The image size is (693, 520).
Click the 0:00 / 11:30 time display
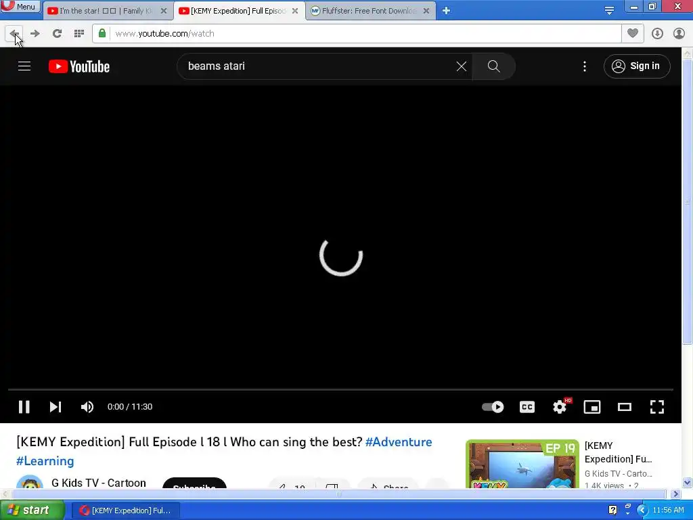pyautogui.click(x=130, y=407)
